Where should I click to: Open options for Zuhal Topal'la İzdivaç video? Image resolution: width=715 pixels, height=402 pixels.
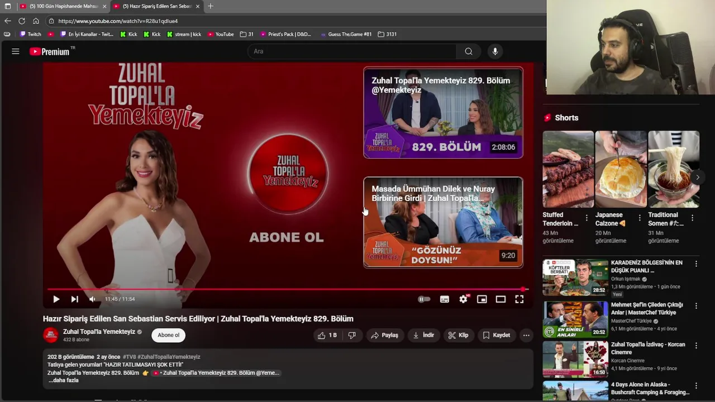tap(696, 346)
